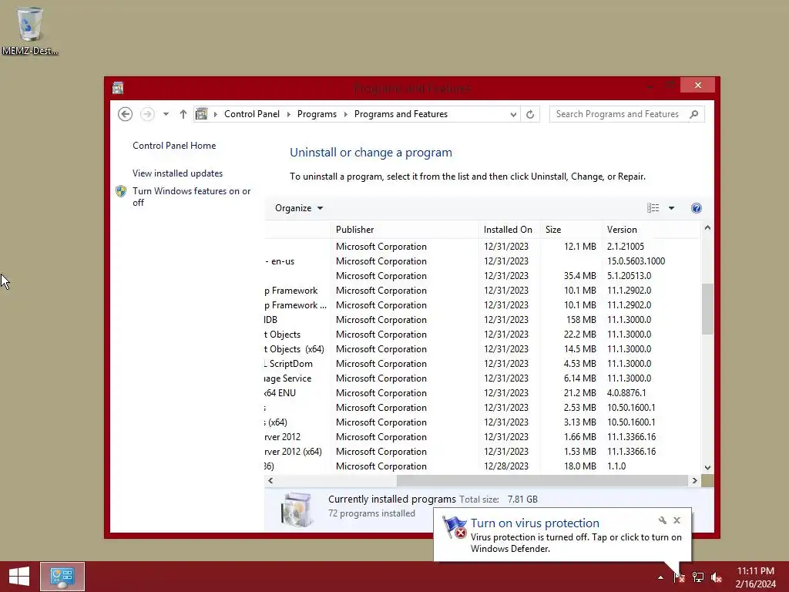The image size is (789, 592).
Task: Select the row with version 2.1.21005
Action: (482, 247)
